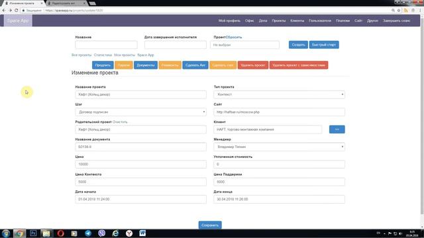Click the Быстрый старт button
Viewport: 424px width, 238px height.
(324, 45)
